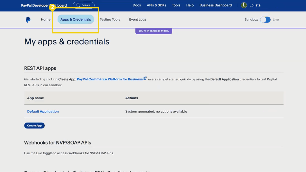Click the Search field in the header
The width and height of the screenshot is (306, 172).
pos(83,5)
